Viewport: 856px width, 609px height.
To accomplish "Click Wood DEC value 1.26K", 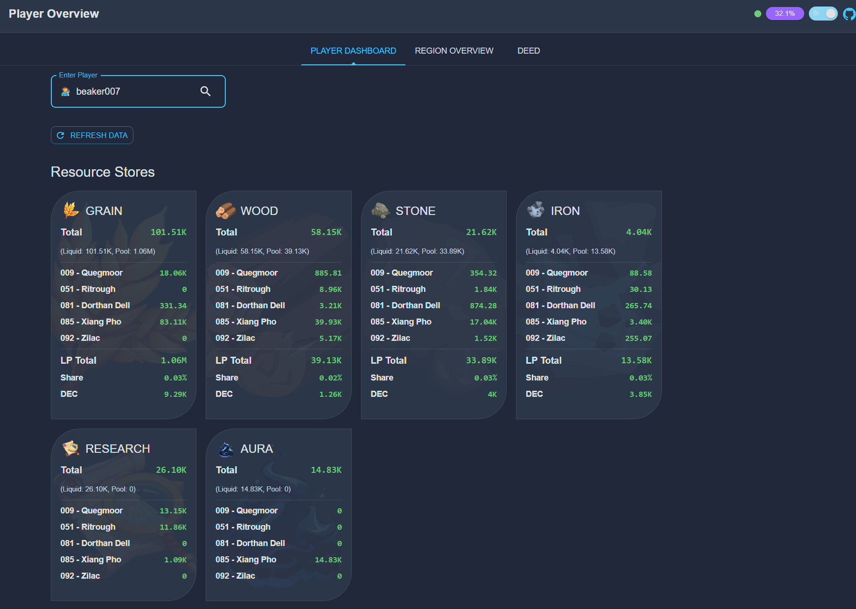I will coord(330,394).
